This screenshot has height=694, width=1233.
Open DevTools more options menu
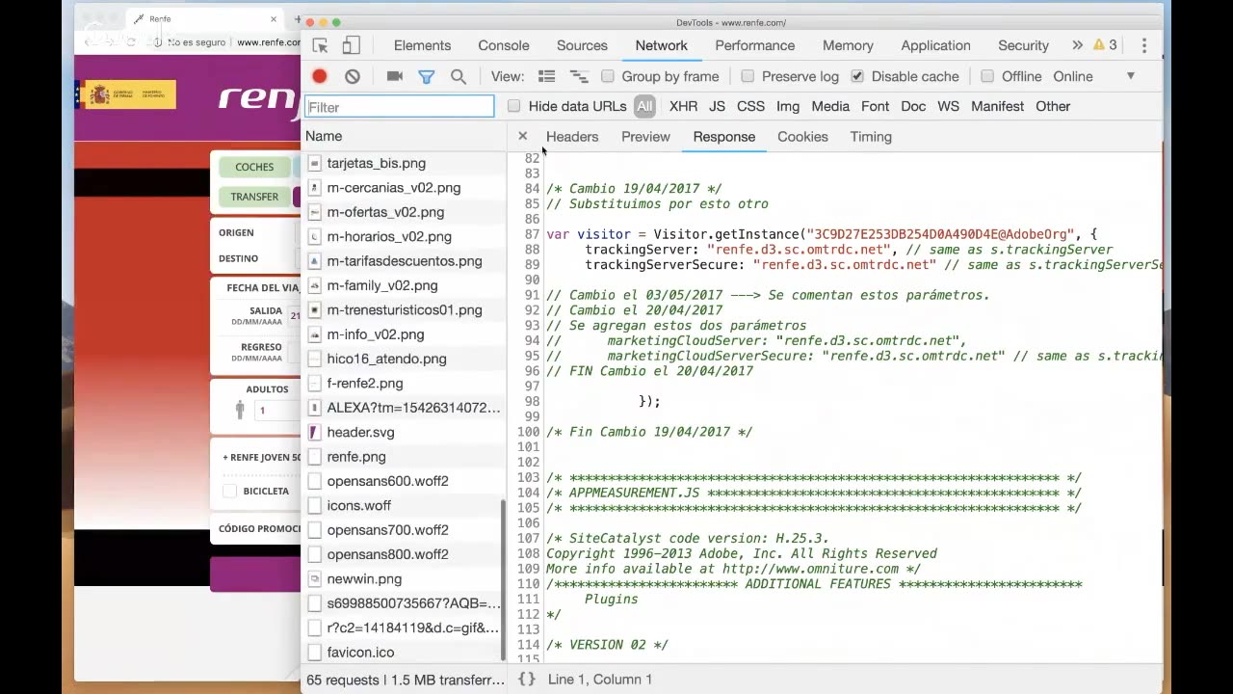click(1143, 45)
